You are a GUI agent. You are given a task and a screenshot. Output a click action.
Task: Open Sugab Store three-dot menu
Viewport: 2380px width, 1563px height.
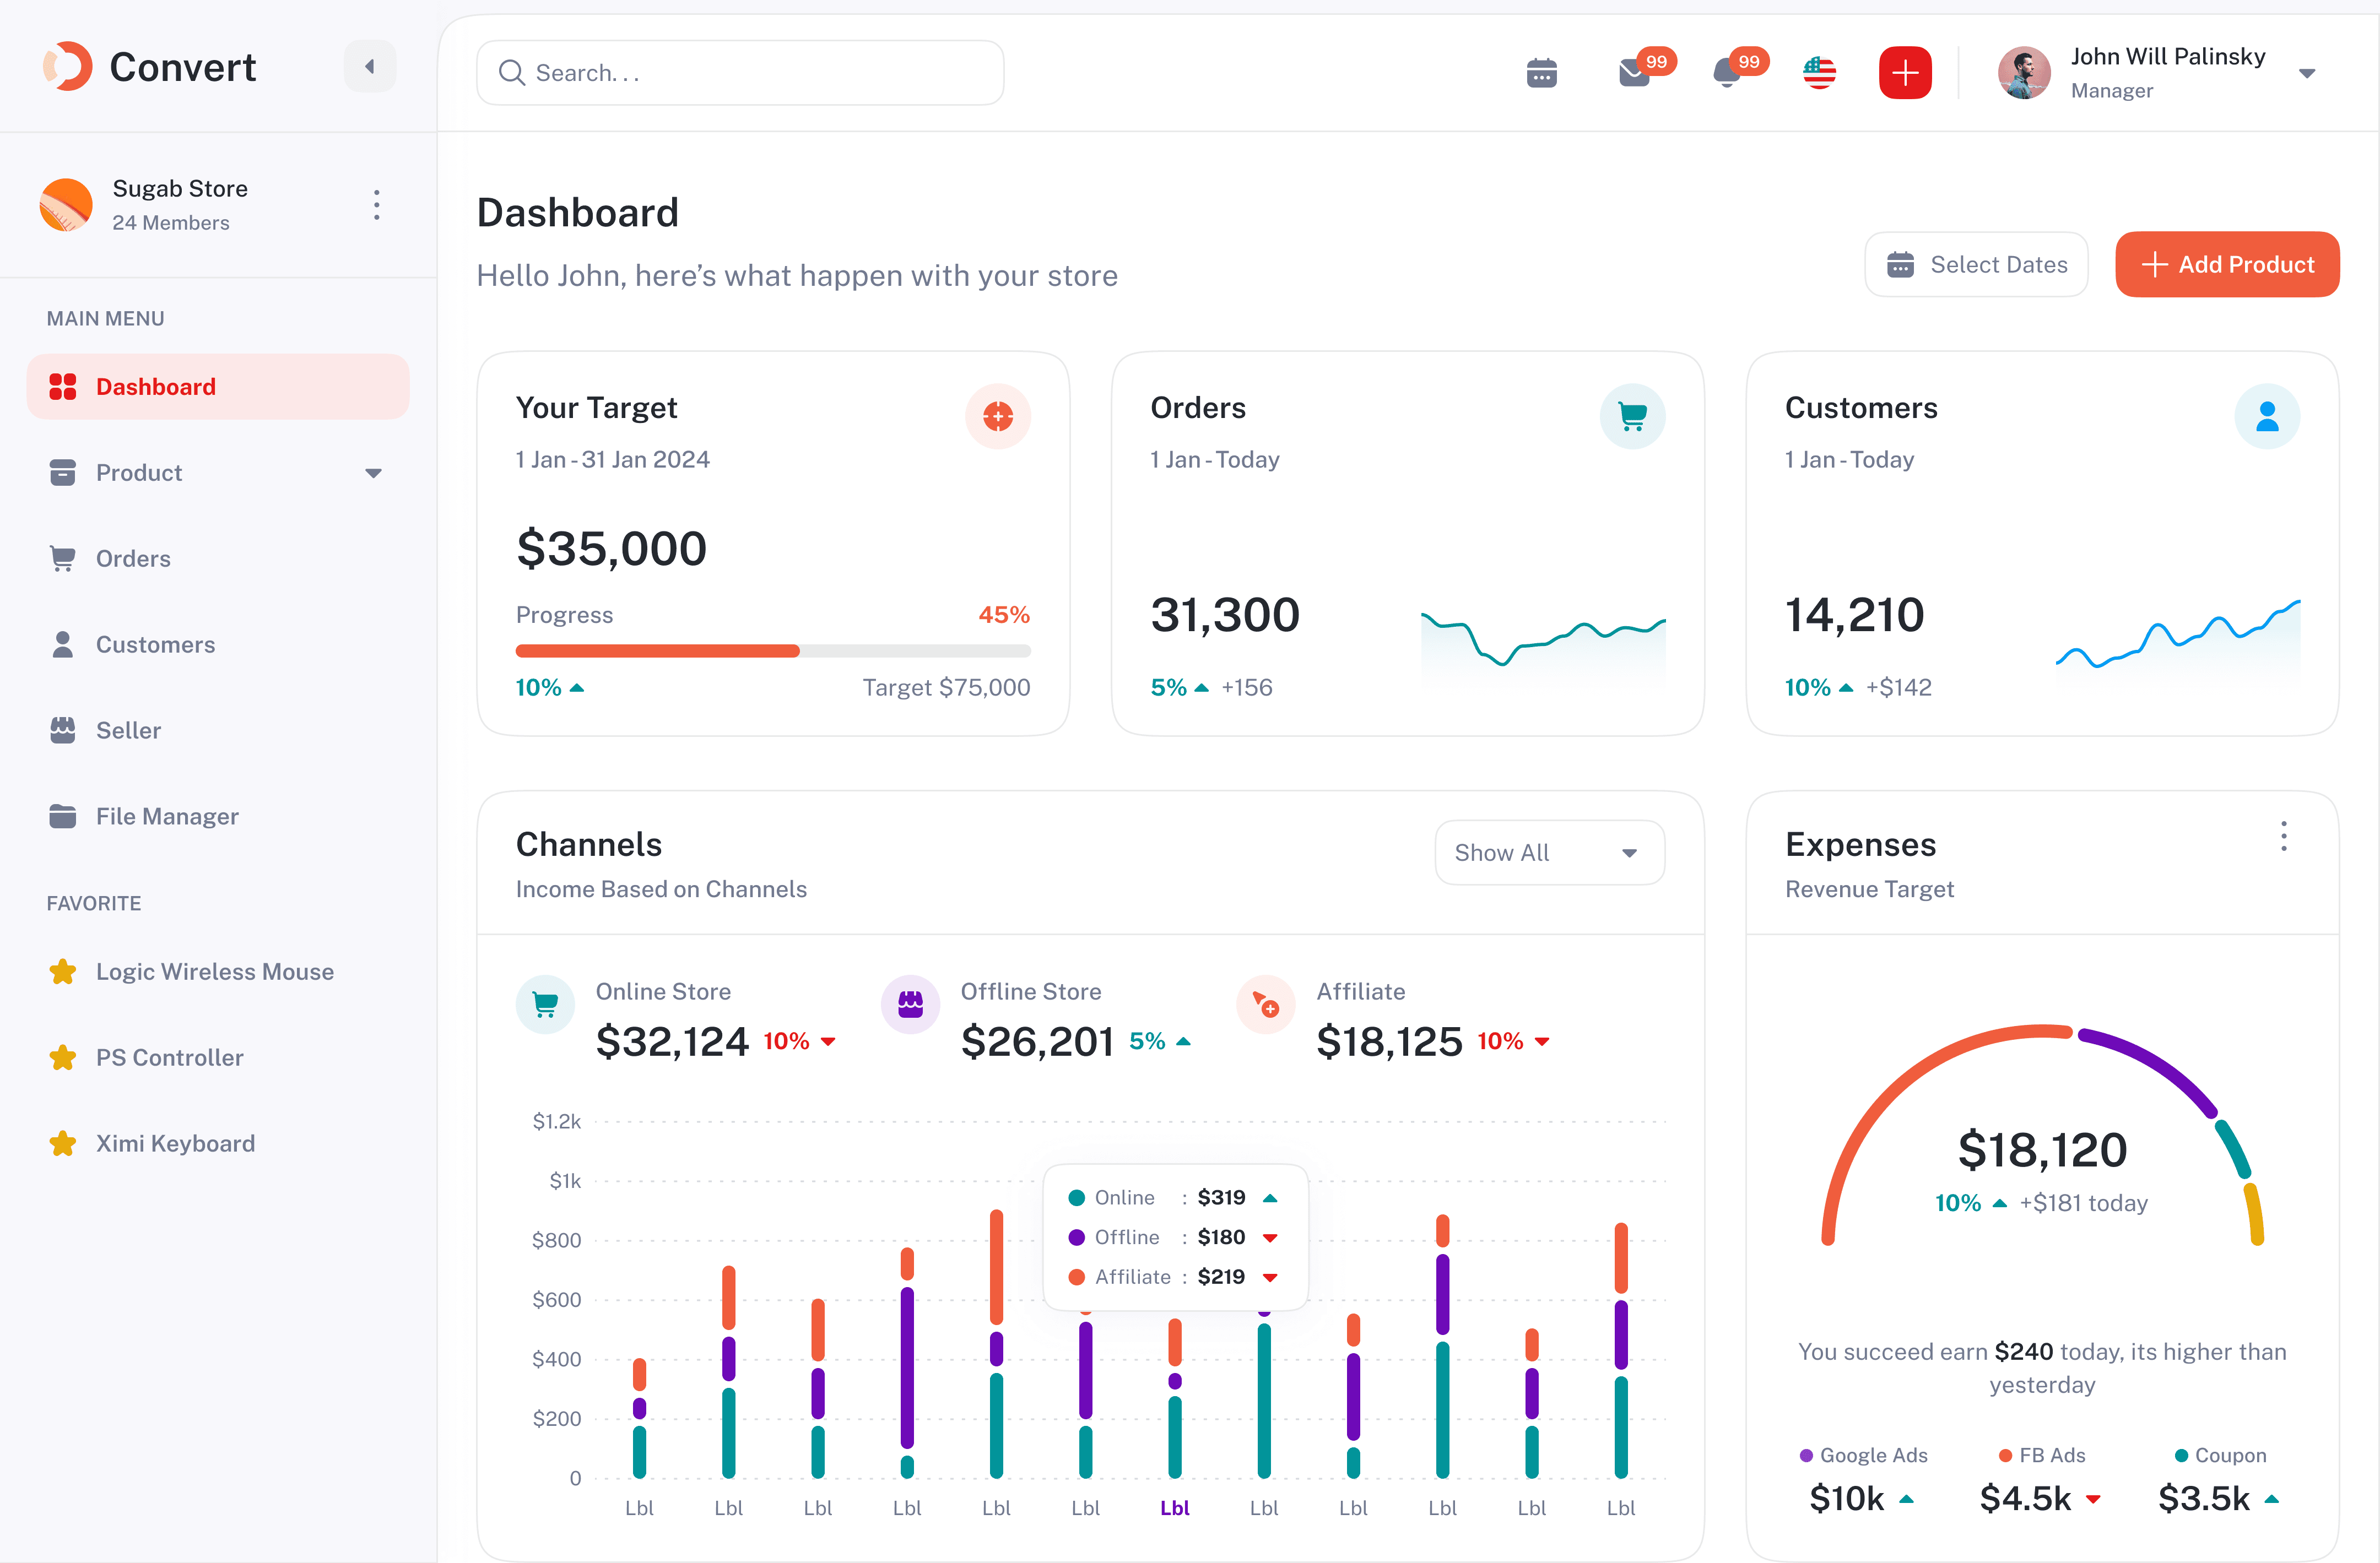[376, 205]
